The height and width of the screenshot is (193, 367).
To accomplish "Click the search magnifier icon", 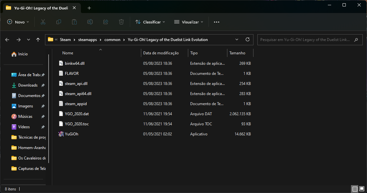I will [356, 40].
